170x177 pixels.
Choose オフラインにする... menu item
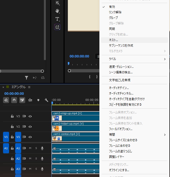[x=134, y=170]
